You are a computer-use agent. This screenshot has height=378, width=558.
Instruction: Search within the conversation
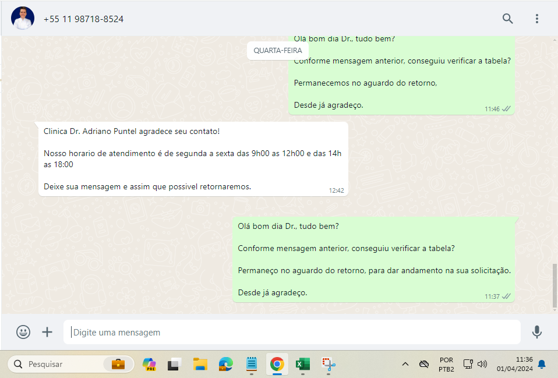click(507, 19)
